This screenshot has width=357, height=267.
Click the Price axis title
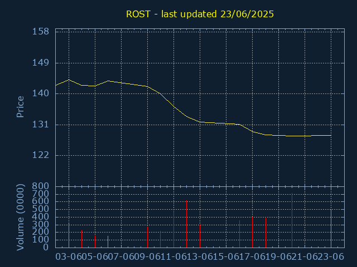20,107
